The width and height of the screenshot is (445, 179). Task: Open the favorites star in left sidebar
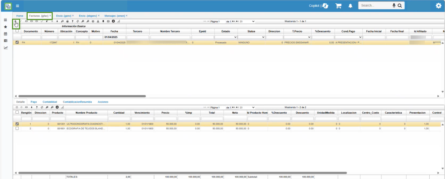[5, 27]
